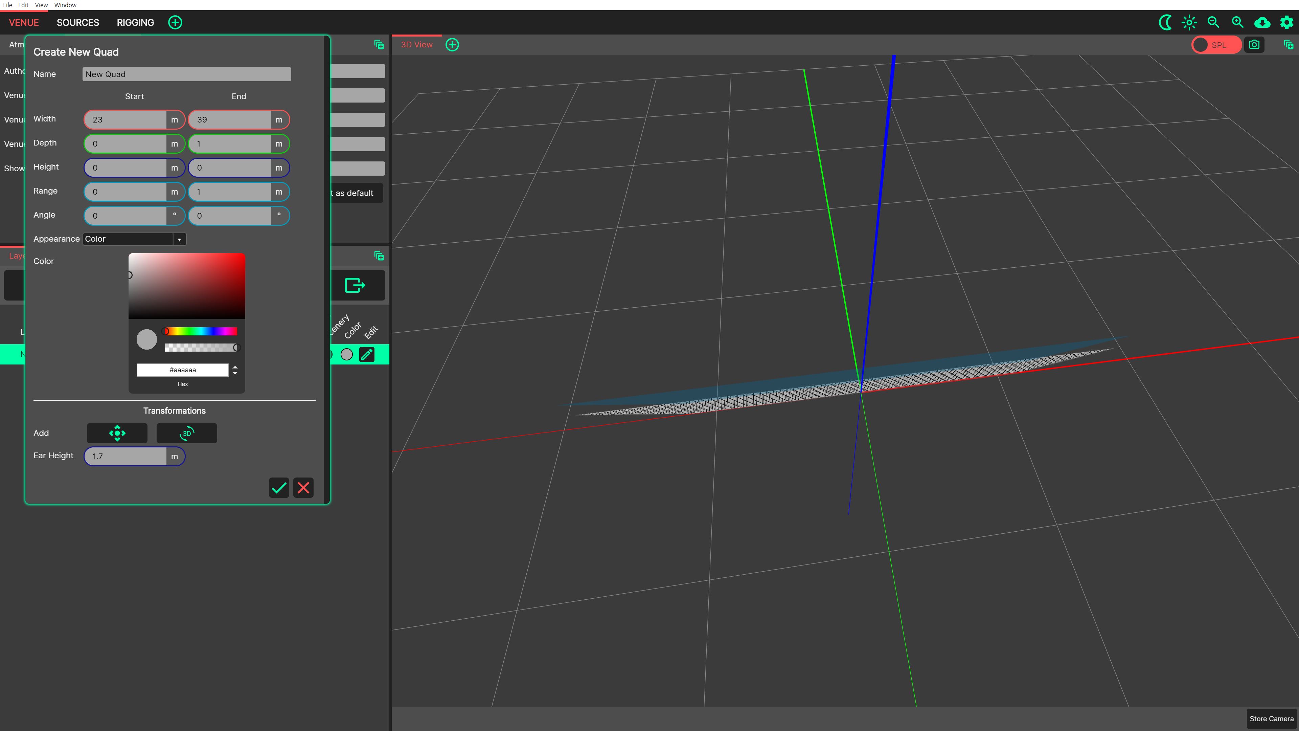This screenshot has height=731, width=1299.
Task: Open the SOURCES tab
Action: 78,22
